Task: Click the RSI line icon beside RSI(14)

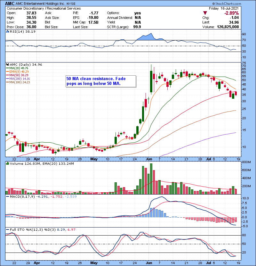Action: pos(7,31)
